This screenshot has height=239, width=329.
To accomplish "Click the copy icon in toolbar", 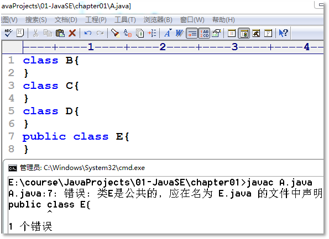I will [x=48, y=33].
